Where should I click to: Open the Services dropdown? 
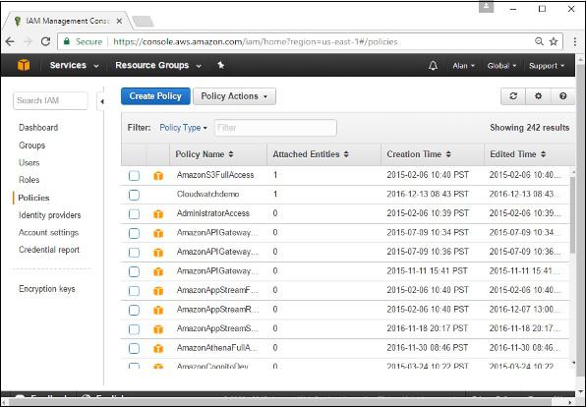(x=74, y=65)
